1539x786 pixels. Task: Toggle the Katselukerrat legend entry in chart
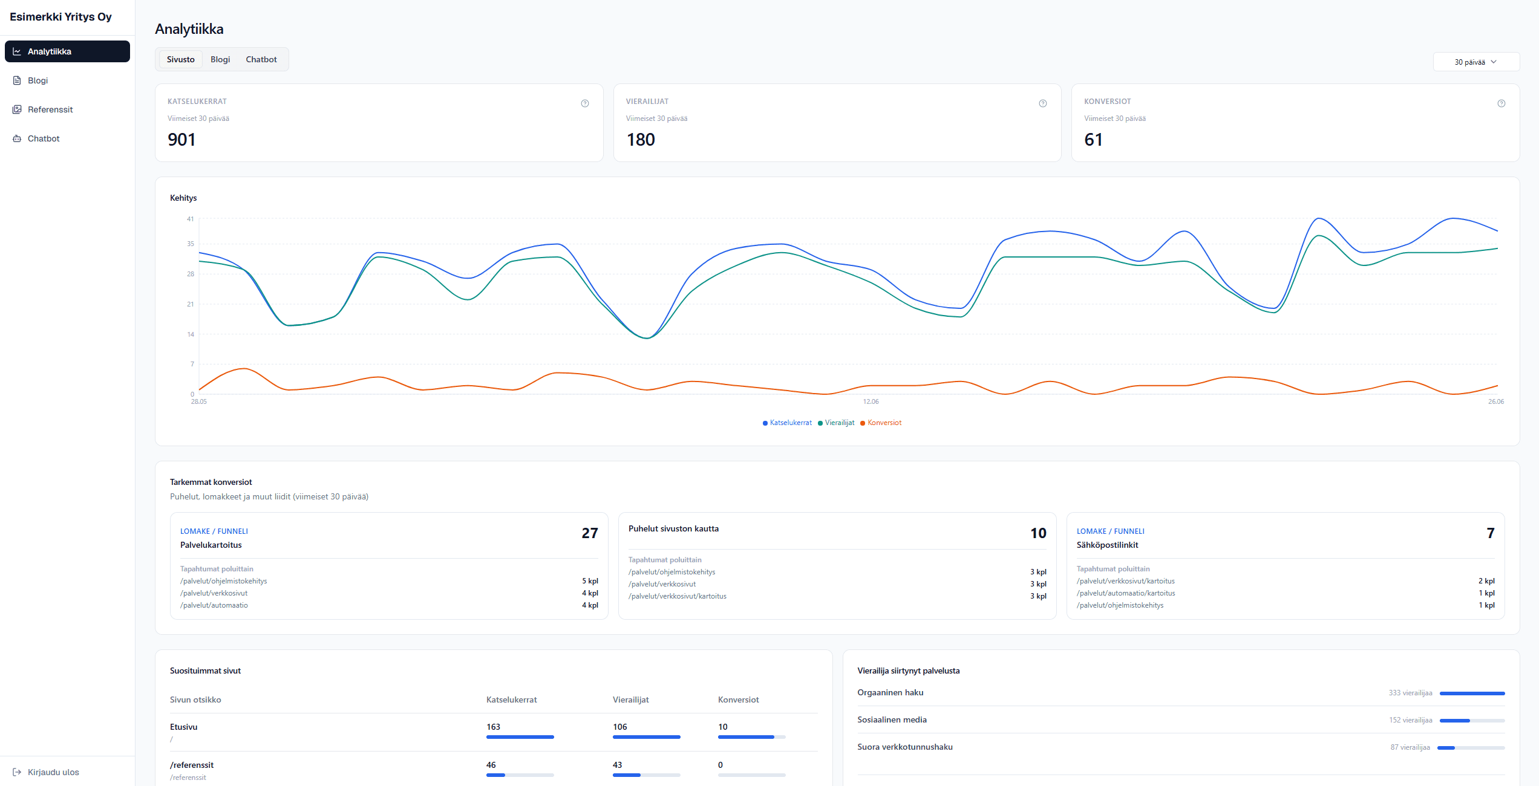(x=787, y=423)
